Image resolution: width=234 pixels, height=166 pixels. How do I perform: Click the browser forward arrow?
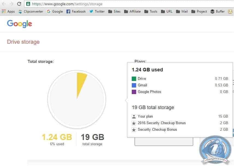(11, 4)
